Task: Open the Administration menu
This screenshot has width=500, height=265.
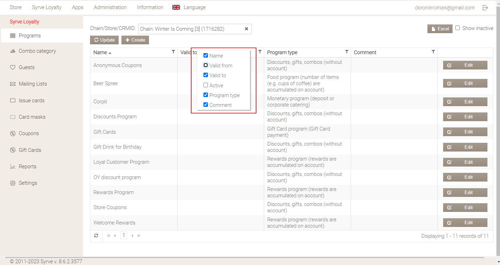Action: pos(110,7)
